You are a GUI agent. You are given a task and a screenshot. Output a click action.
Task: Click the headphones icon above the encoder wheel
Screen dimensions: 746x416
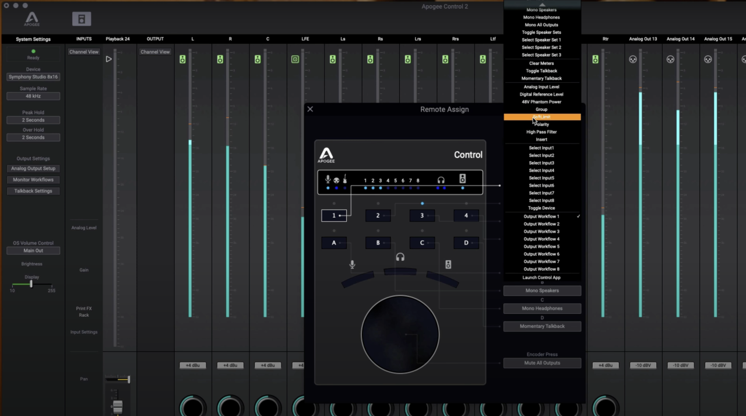click(400, 257)
